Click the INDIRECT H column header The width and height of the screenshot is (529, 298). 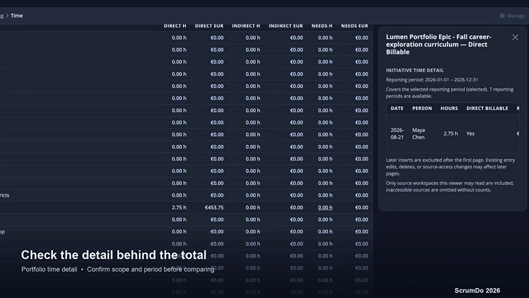pyautogui.click(x=246, y=26)
